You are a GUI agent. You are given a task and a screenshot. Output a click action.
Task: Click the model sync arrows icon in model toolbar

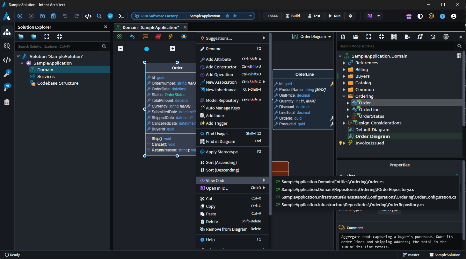click(420, 37)
